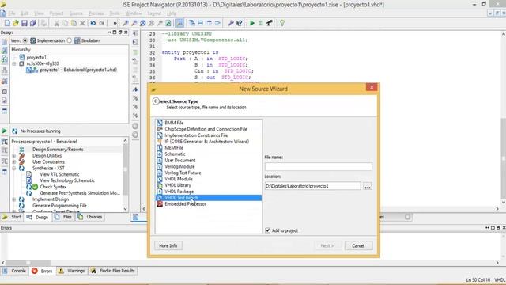
Task: Click the green Run process toolbar icon
Action: 252,23
